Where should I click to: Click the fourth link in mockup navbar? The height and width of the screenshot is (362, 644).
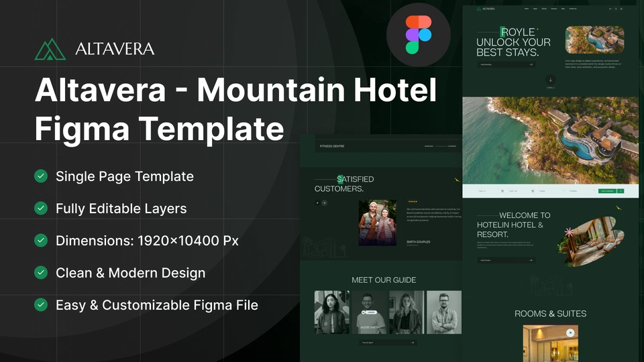[554, 9]
